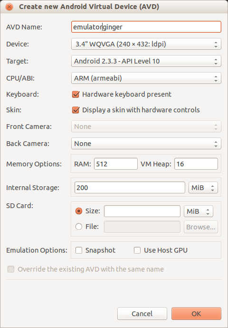Open the Back Camera dropdown
The height and width of the screenshot is (328, 228).
point(146,144)
